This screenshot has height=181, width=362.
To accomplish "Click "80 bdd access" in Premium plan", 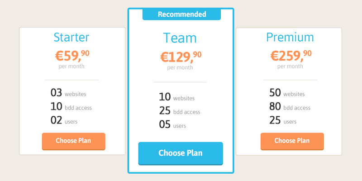I will 290,107.
